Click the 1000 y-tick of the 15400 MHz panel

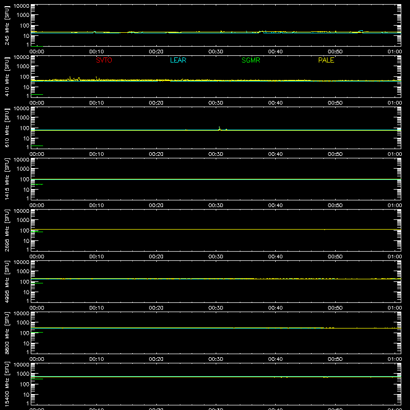pyautogui.click(x=23, y=374)
